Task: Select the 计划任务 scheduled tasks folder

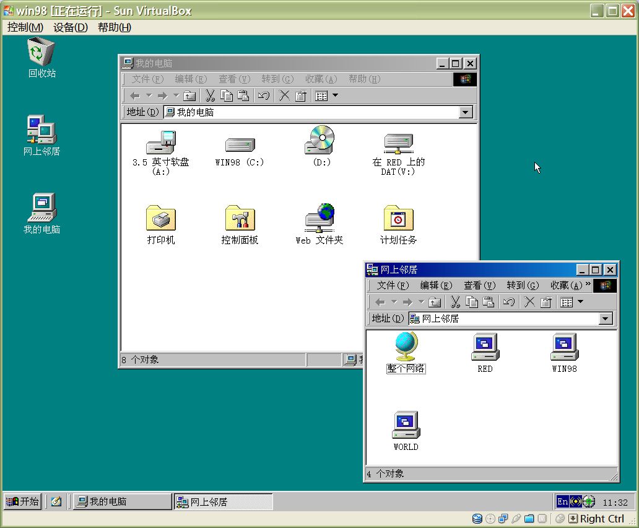Action: [x=398, y=219]
